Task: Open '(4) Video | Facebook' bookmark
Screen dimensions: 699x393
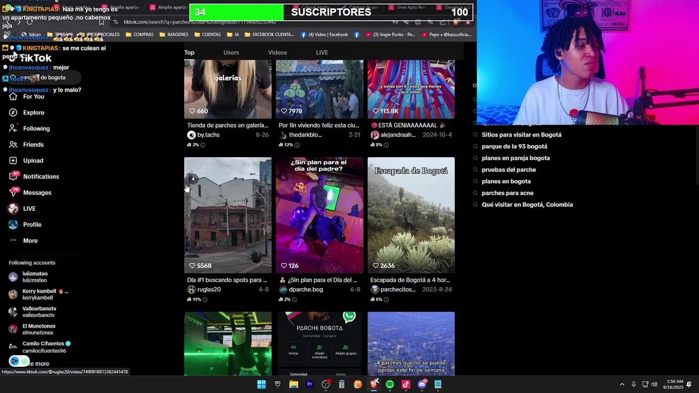Action: coord(324,34)
